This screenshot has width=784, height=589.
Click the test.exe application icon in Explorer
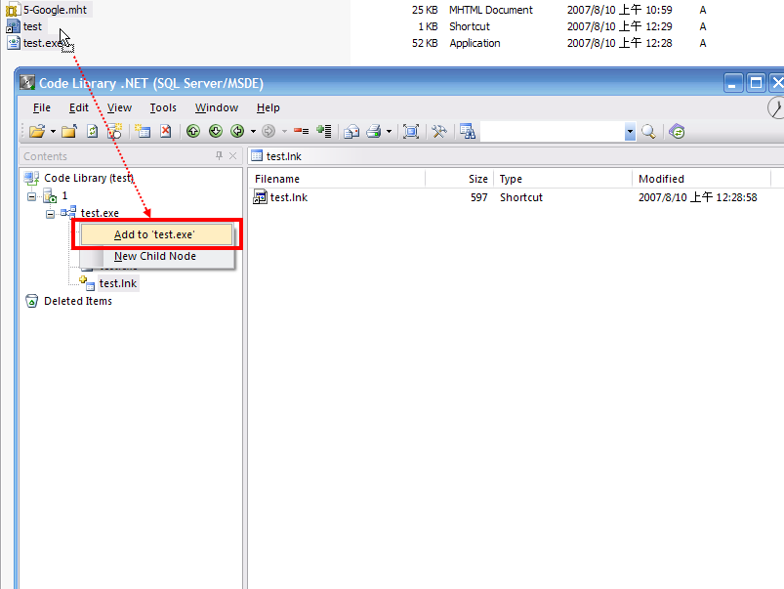(13, 43)
